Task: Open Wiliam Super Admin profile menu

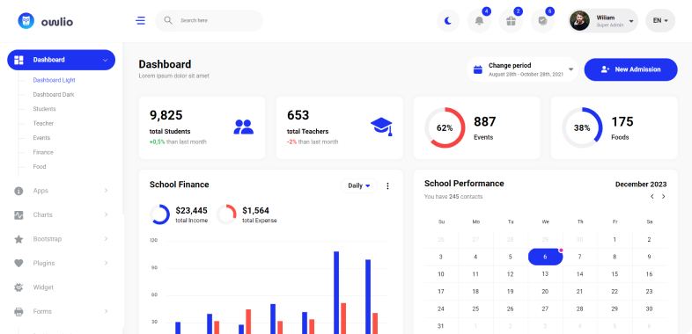Action: point(603,21)
